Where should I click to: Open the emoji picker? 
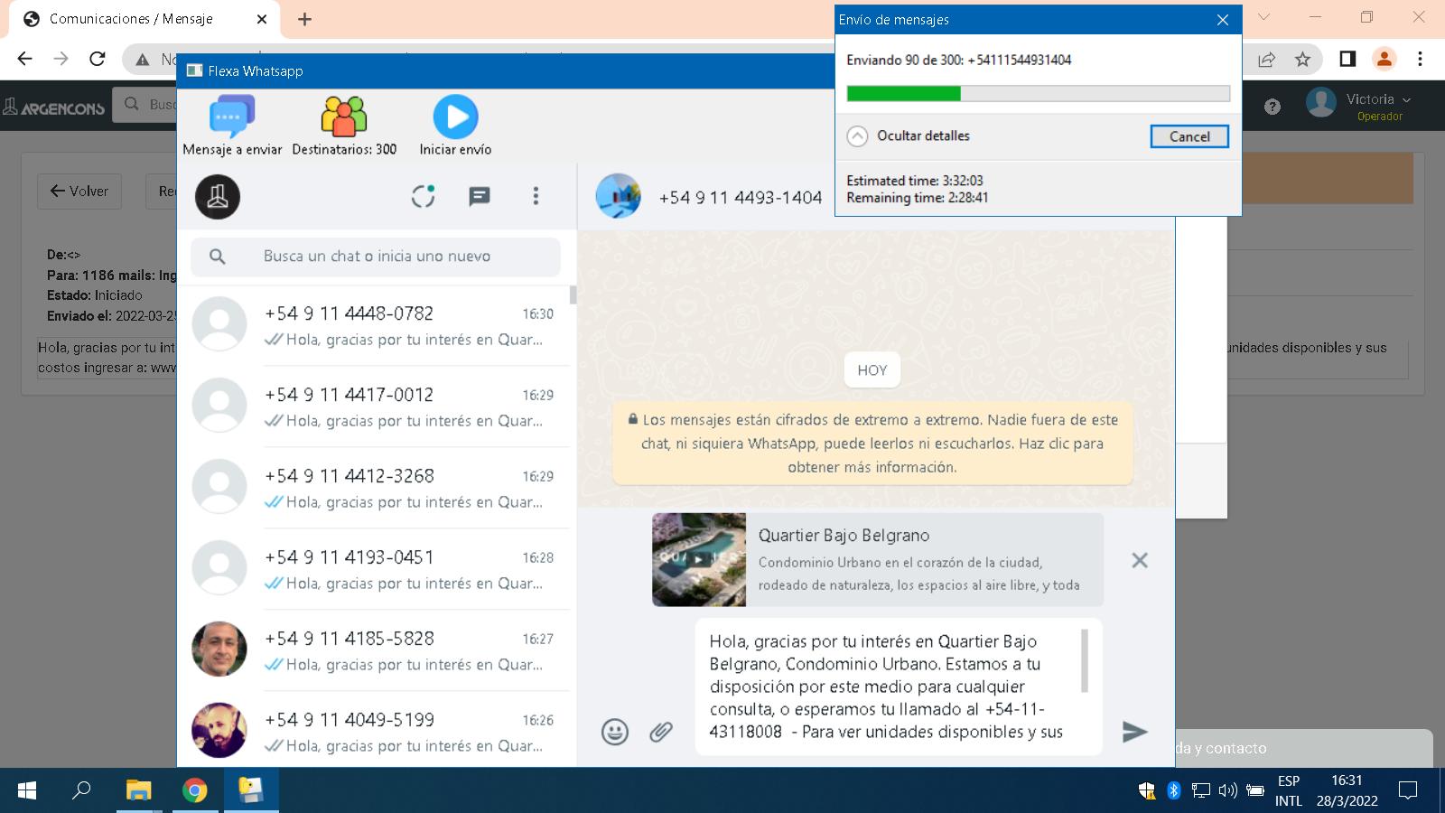coord(615,732)
